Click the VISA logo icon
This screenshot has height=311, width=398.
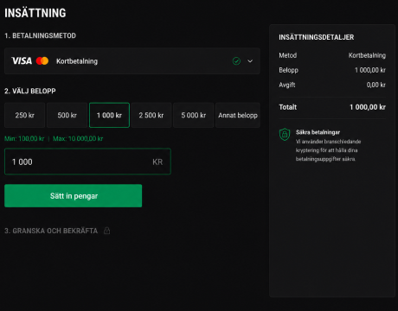point(22,61)
